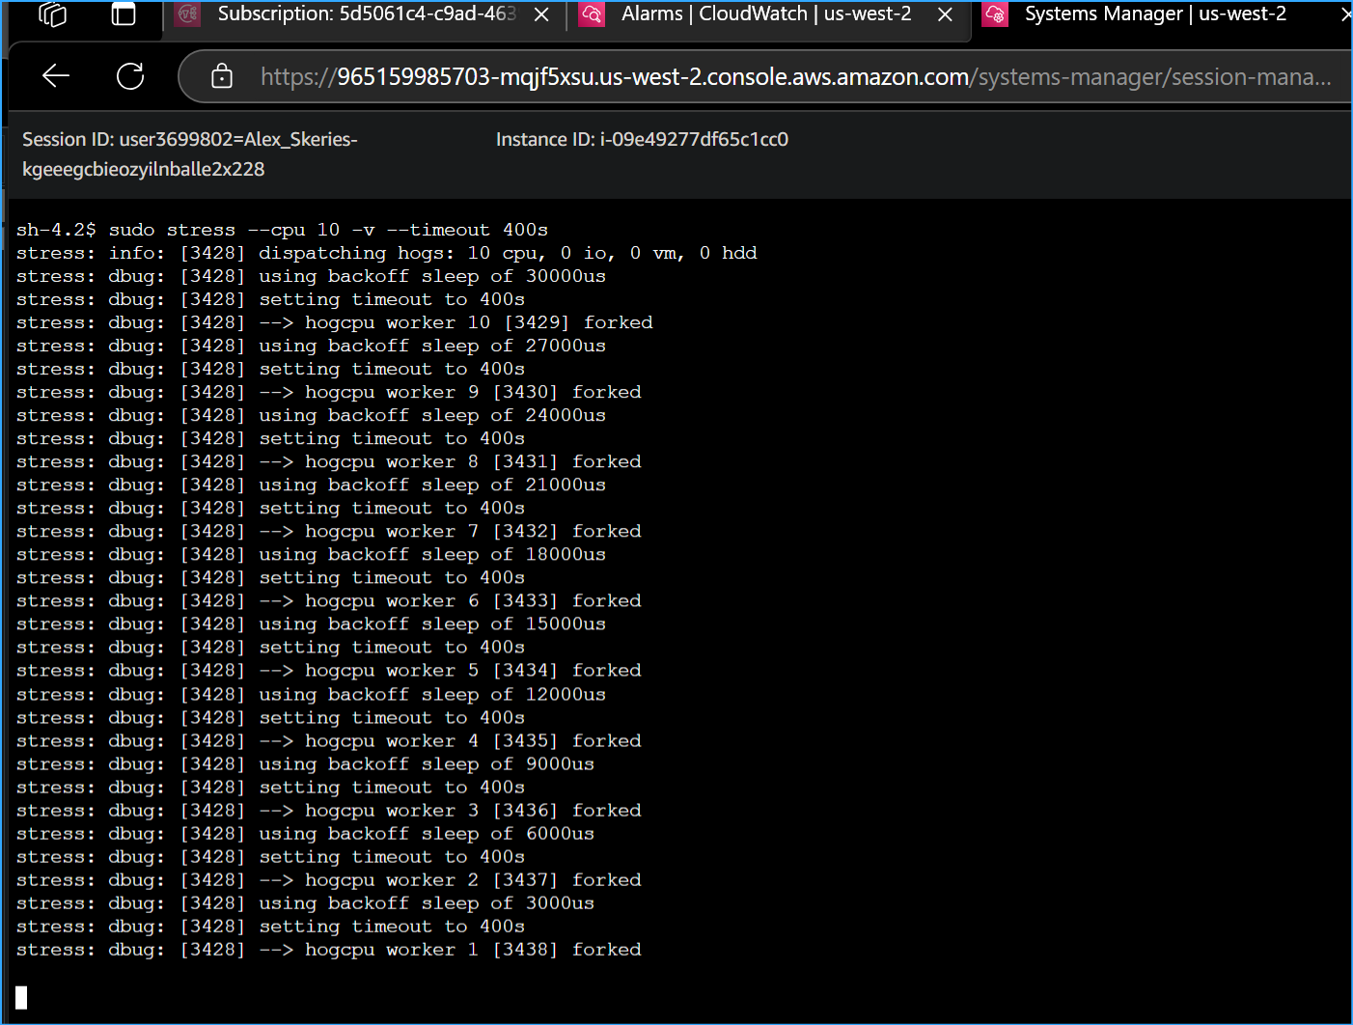Open site permissions via the lock icon
Viewport: 1353px width, 1025px height.
coord(221,75)
